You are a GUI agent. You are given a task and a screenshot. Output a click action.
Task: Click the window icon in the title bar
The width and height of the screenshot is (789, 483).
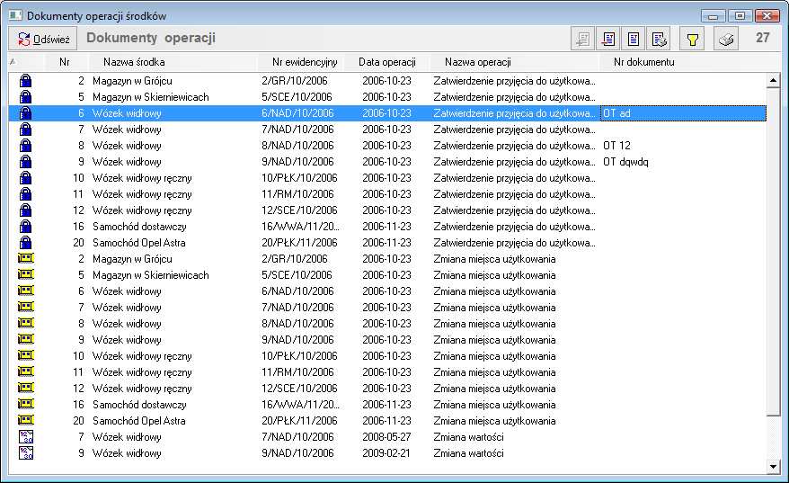point(15,15)
